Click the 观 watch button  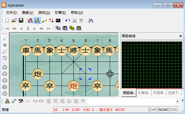pyautogui.click(x=55, y=101)
